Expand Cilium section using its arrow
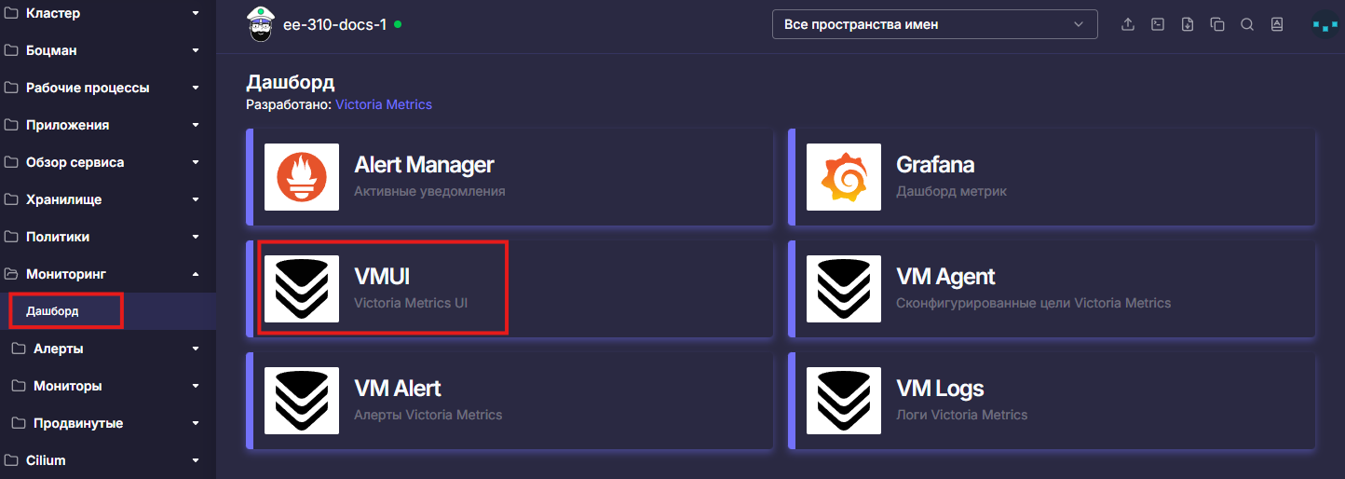 click(196, 460)
